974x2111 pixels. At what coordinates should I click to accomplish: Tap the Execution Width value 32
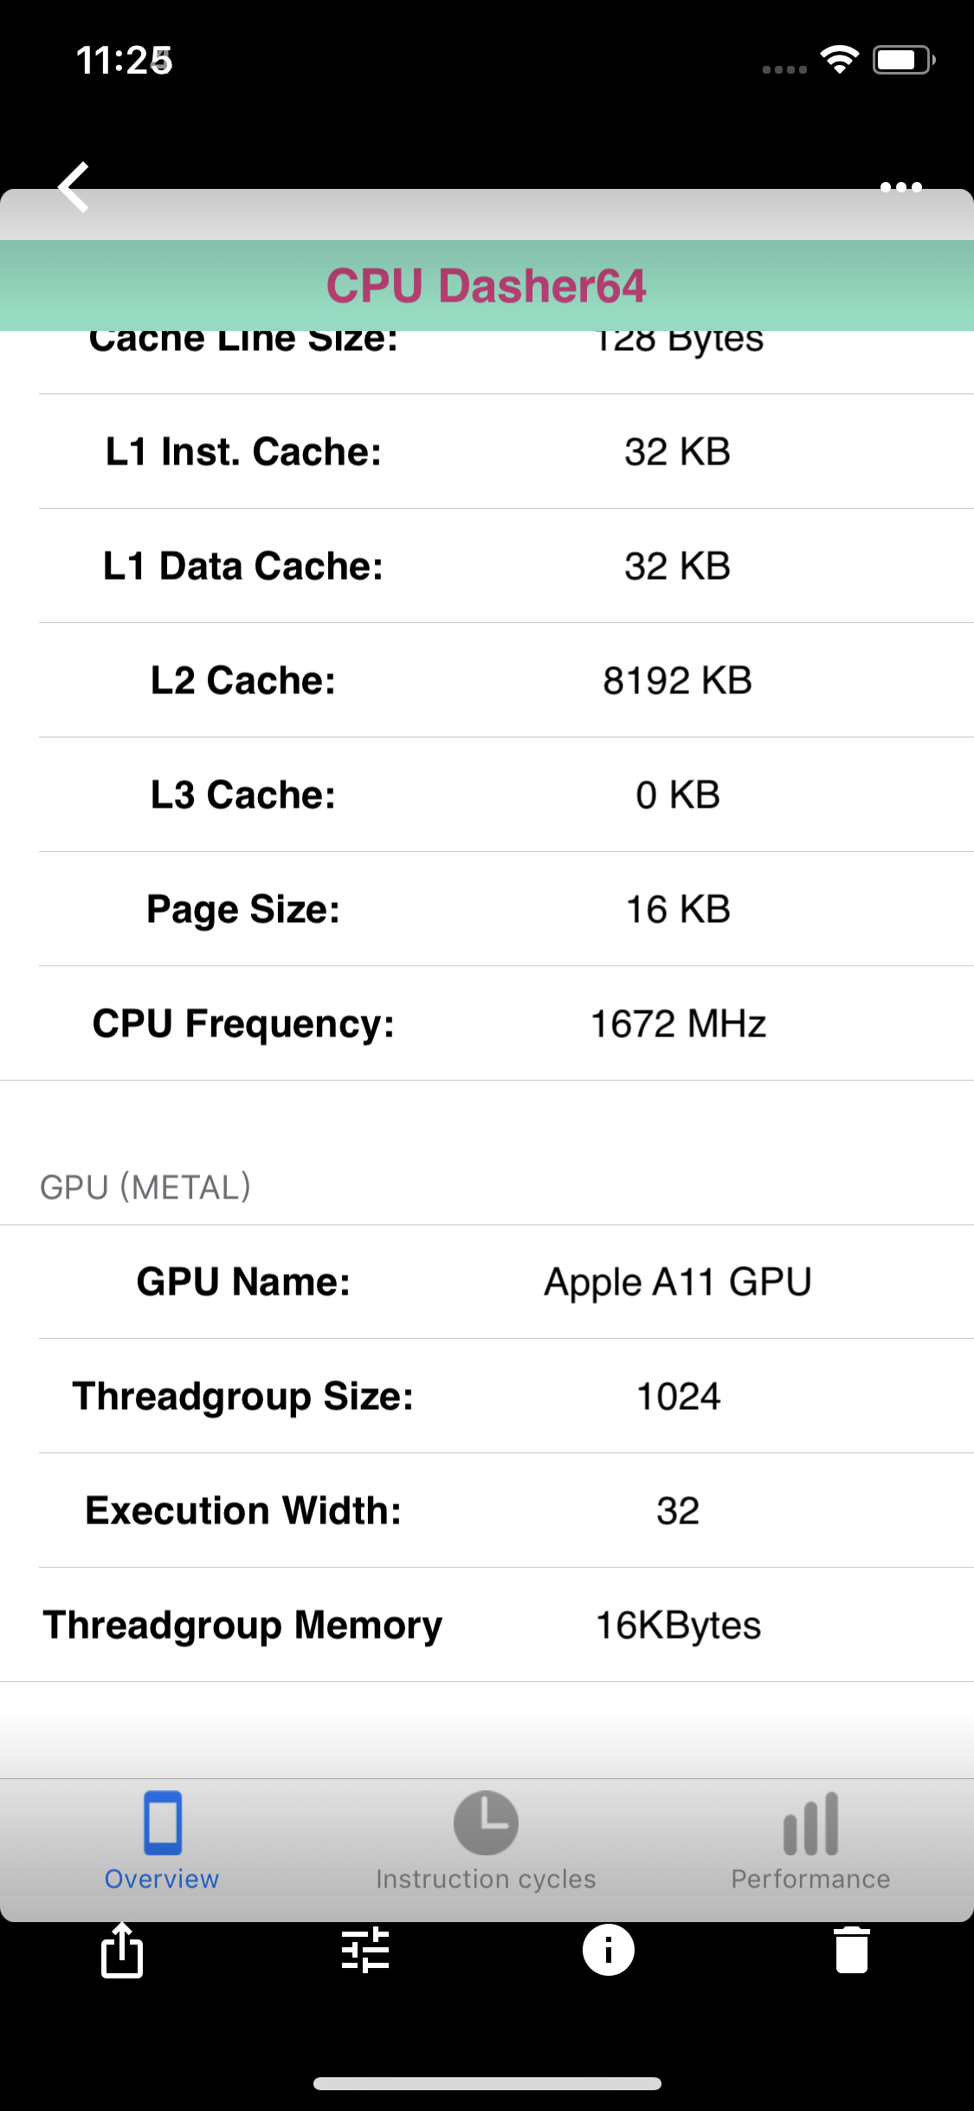[x=678, y=1510]
